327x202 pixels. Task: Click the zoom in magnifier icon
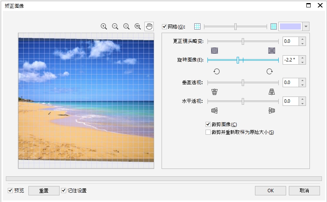coord(104,26)
